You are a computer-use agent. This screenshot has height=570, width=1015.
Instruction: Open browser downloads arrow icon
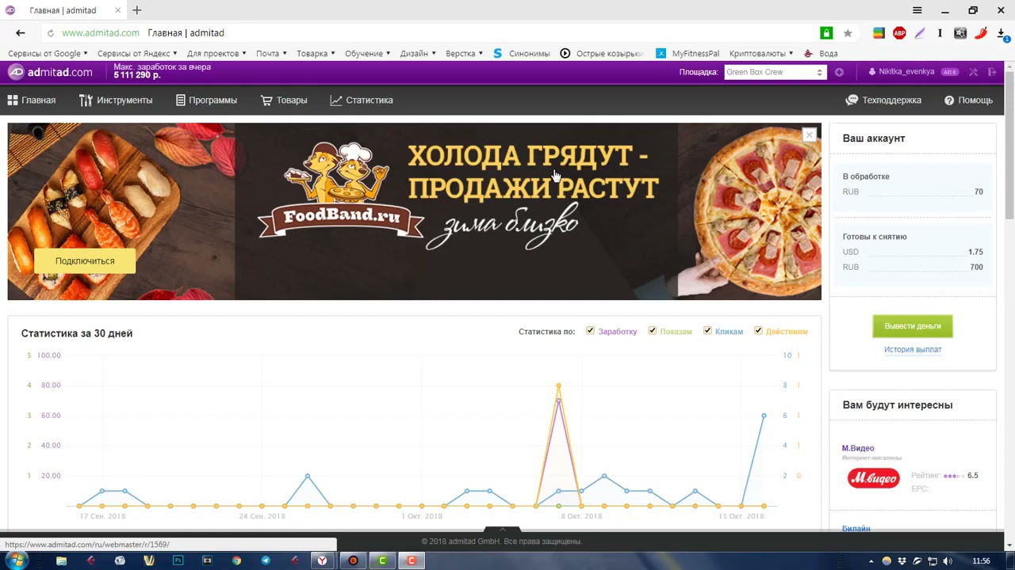1002,33
